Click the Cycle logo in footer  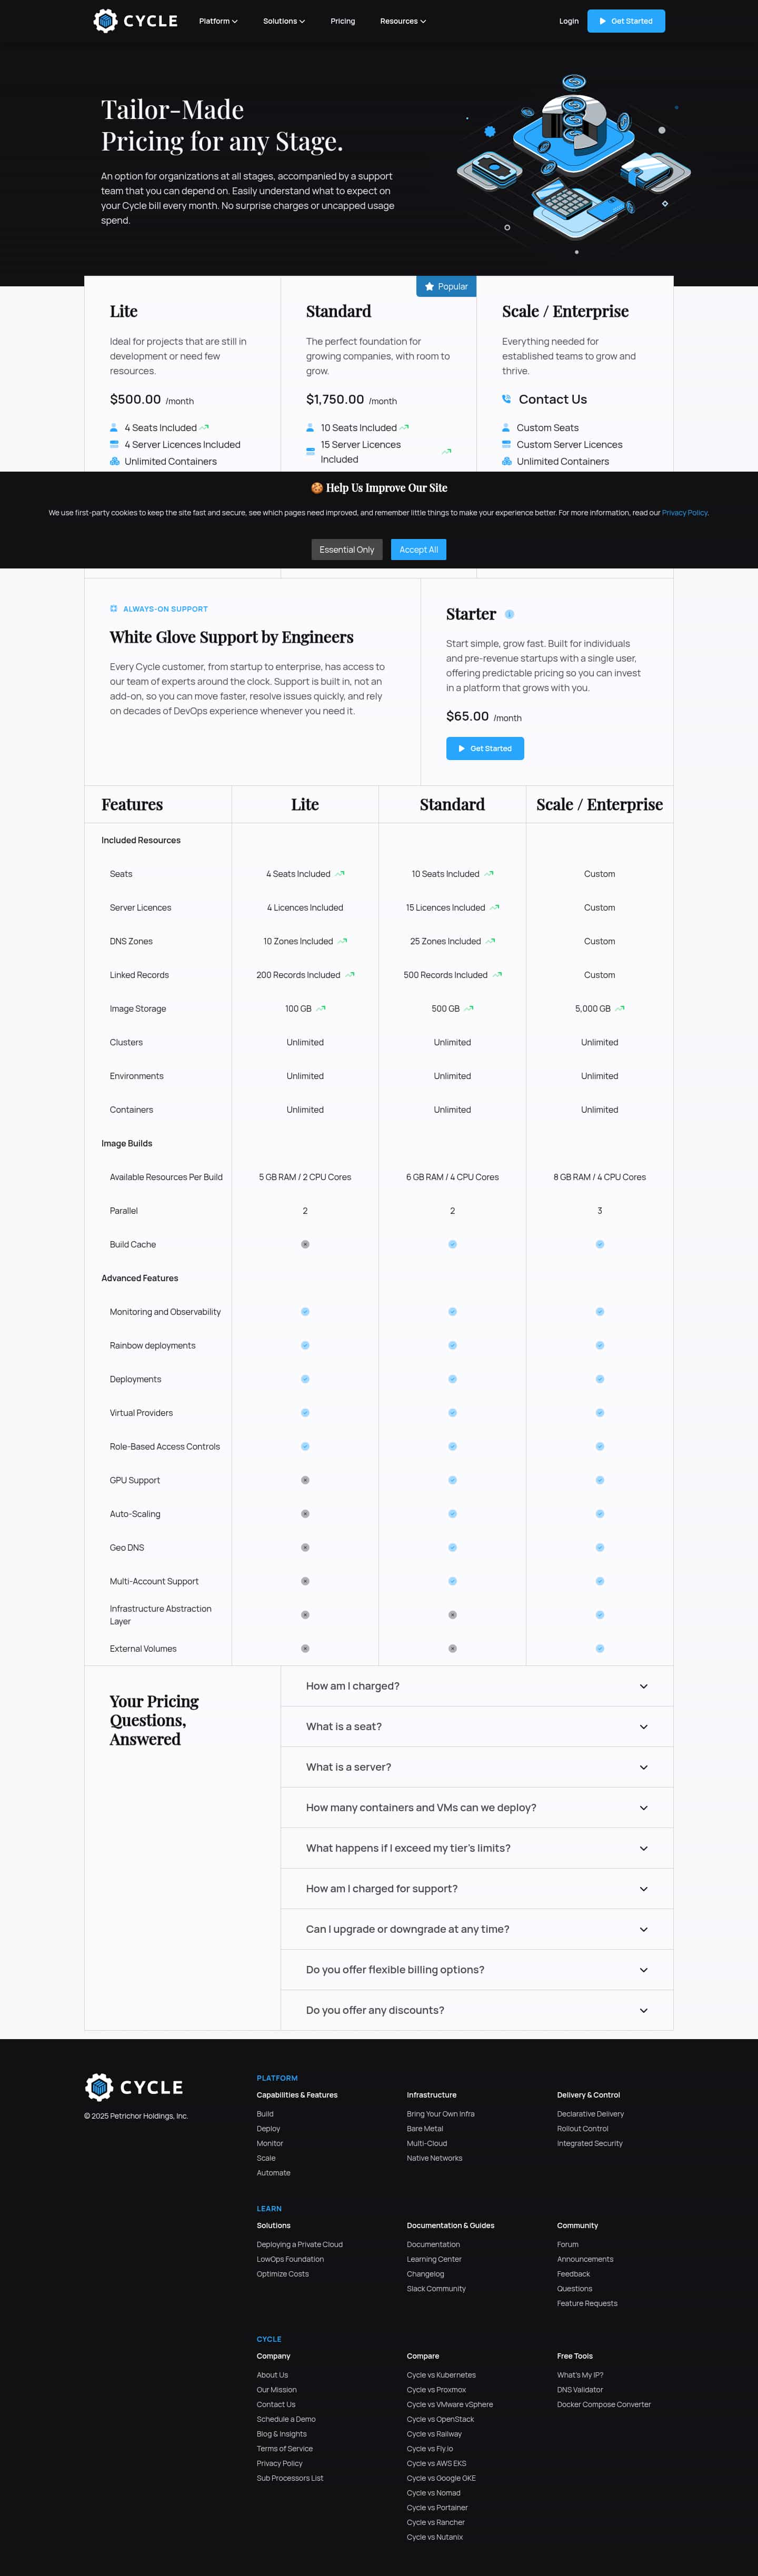[x=134, y=2087]
